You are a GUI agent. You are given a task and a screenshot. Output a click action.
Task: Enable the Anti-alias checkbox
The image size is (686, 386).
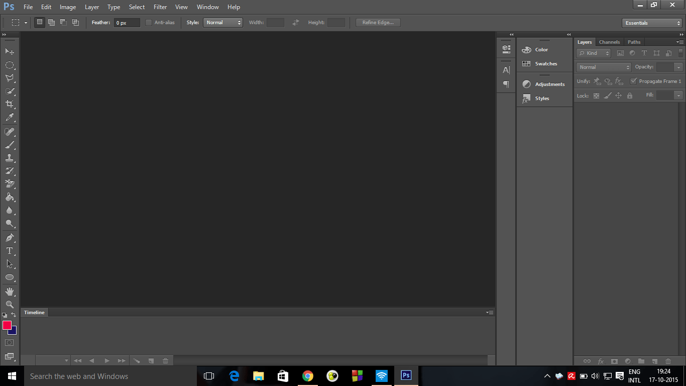point(149,23)
